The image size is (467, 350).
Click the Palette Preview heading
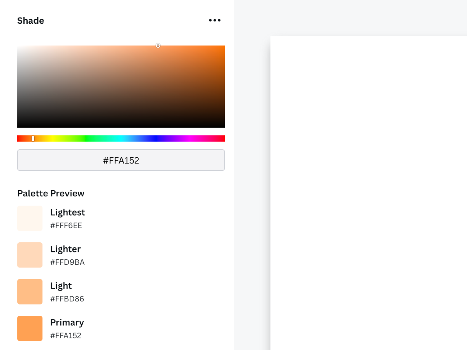tap(51, 193)
